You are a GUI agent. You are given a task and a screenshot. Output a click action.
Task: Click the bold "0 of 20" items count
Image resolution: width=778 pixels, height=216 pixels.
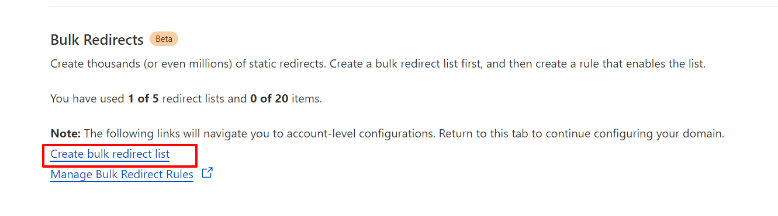pos(269,99)
